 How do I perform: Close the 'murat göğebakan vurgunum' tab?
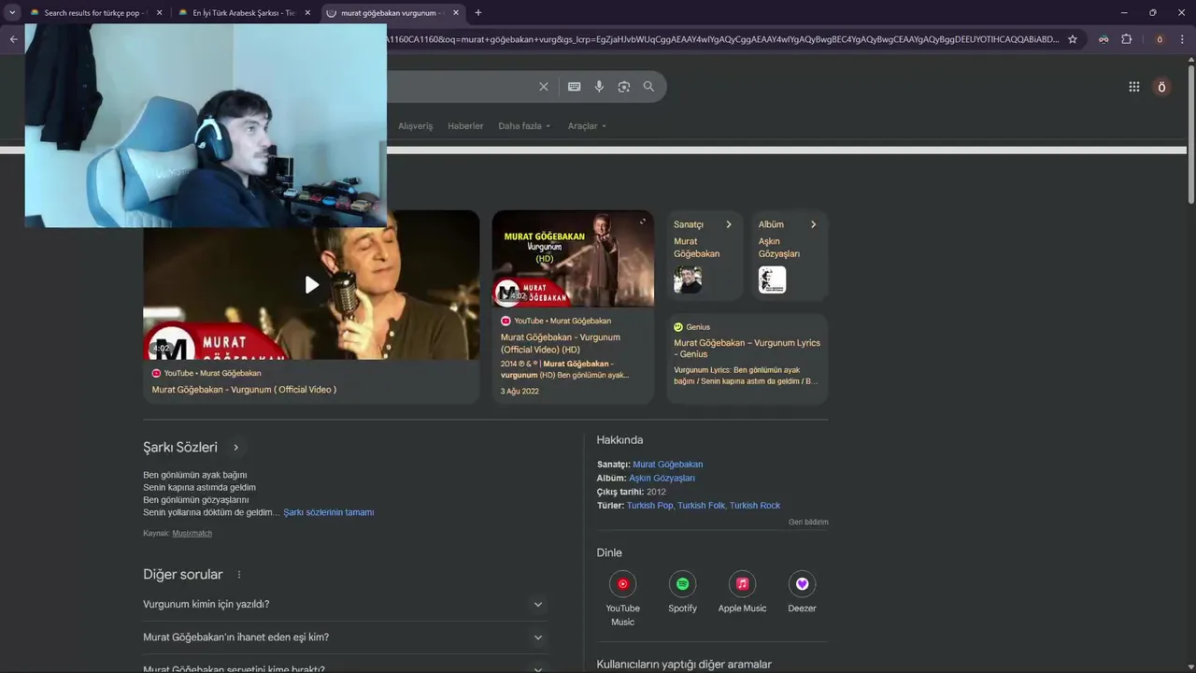[456, 13]
